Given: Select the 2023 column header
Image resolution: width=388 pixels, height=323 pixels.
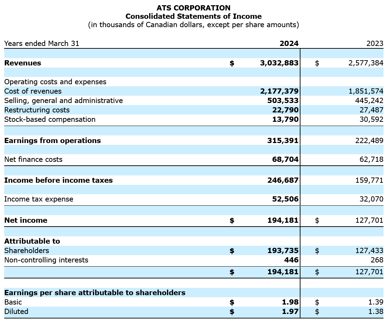Looking at the screenshot, I should click(374, 44).
